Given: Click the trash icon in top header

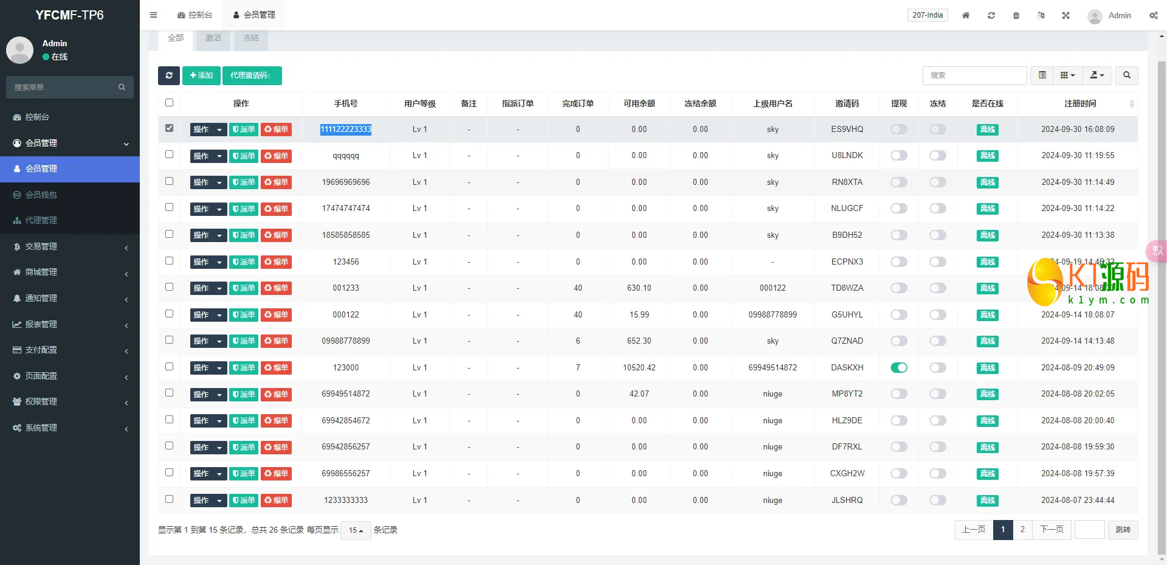Looking at the screenshot, I should pos(1016,15).
